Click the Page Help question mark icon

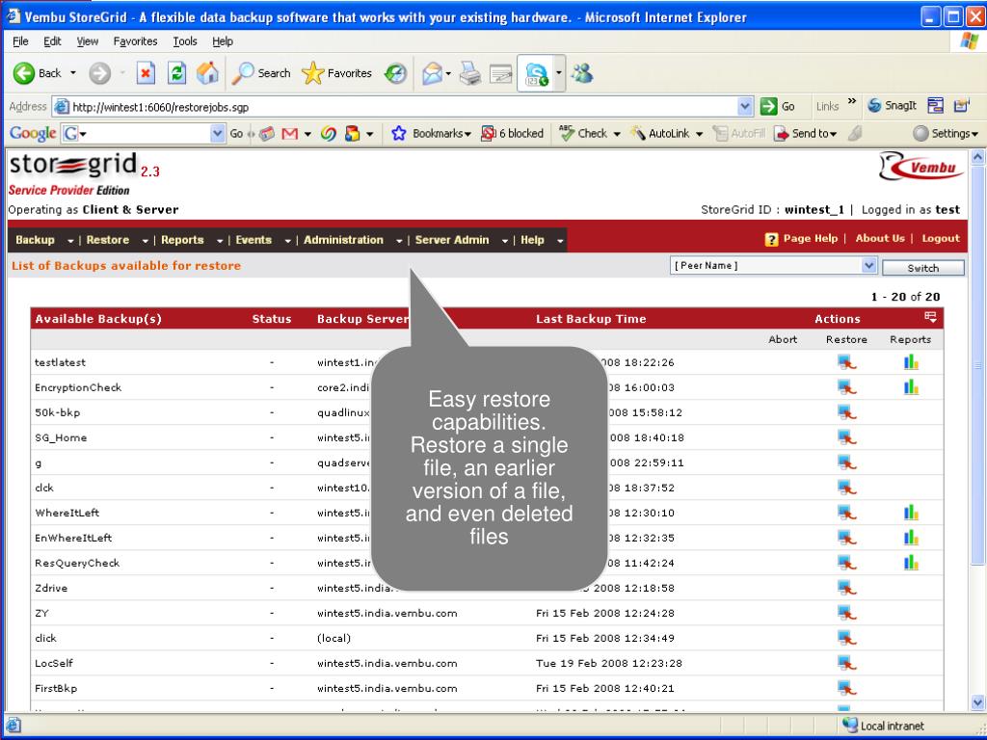coord(771,239)
